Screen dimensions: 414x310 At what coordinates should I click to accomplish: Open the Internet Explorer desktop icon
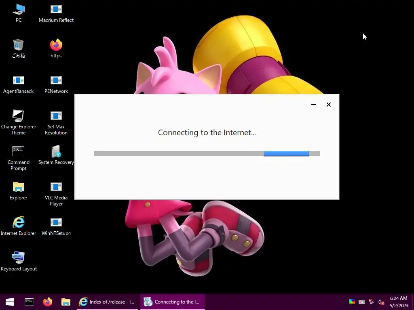click(19, 226)
